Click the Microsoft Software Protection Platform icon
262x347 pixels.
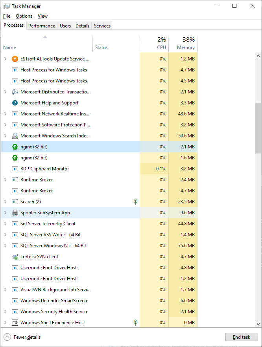(x=15, y=125)
